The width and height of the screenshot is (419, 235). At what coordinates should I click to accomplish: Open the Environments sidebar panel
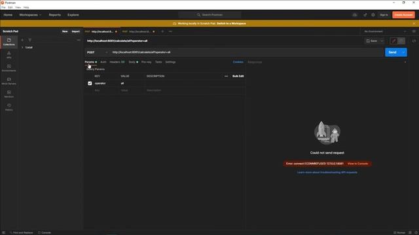point(9,68)
